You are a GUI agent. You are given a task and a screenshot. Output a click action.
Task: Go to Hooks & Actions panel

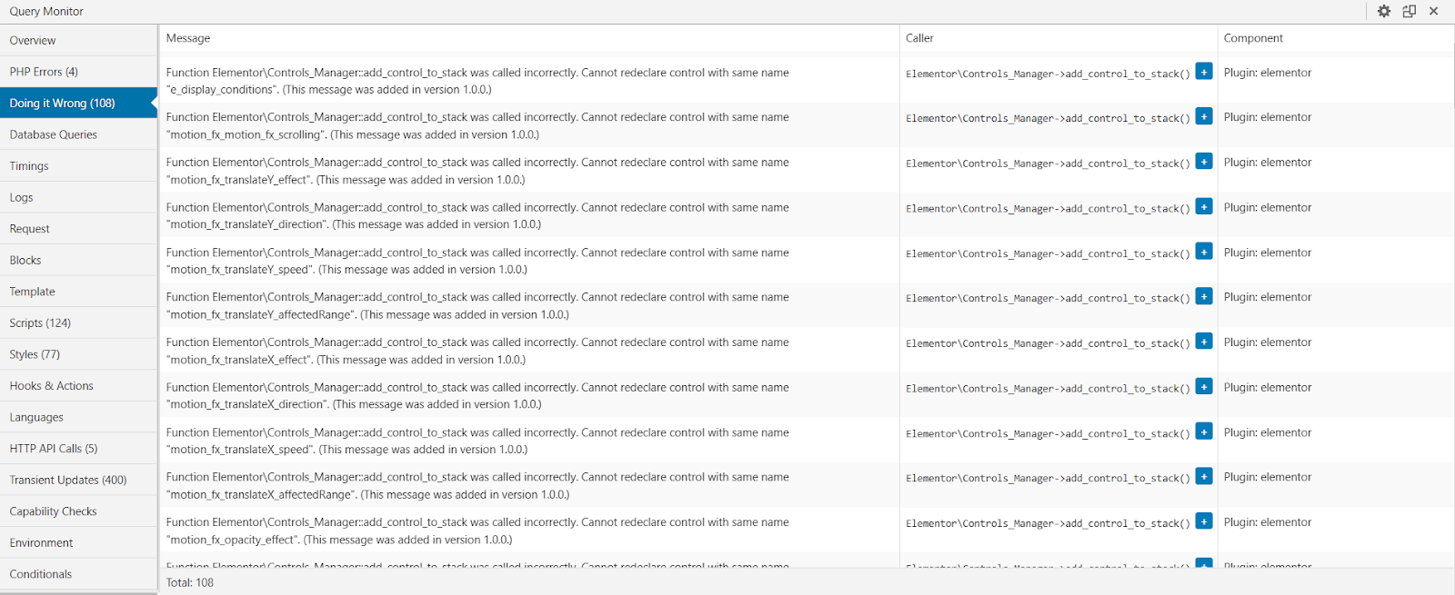(x=51, y=386)
